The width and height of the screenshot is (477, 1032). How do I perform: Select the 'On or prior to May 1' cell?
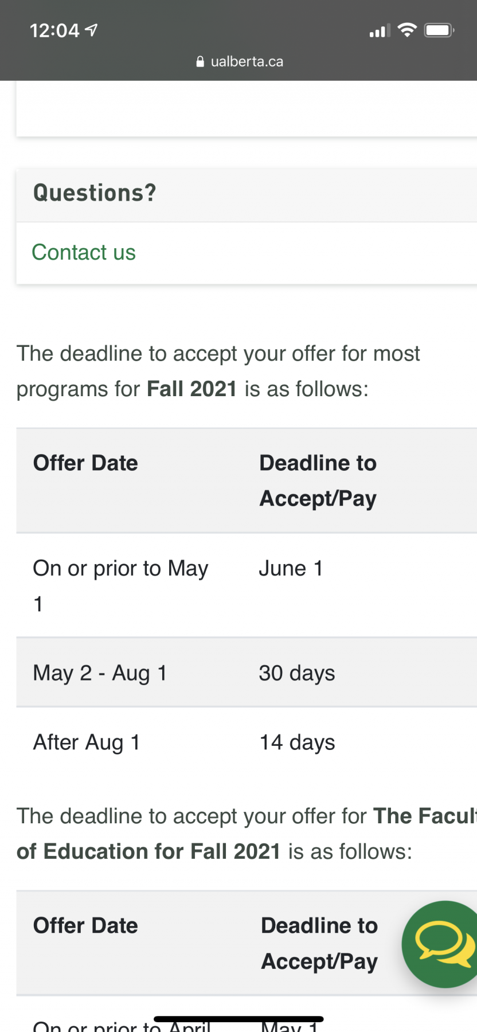click(x=121, y=585)
